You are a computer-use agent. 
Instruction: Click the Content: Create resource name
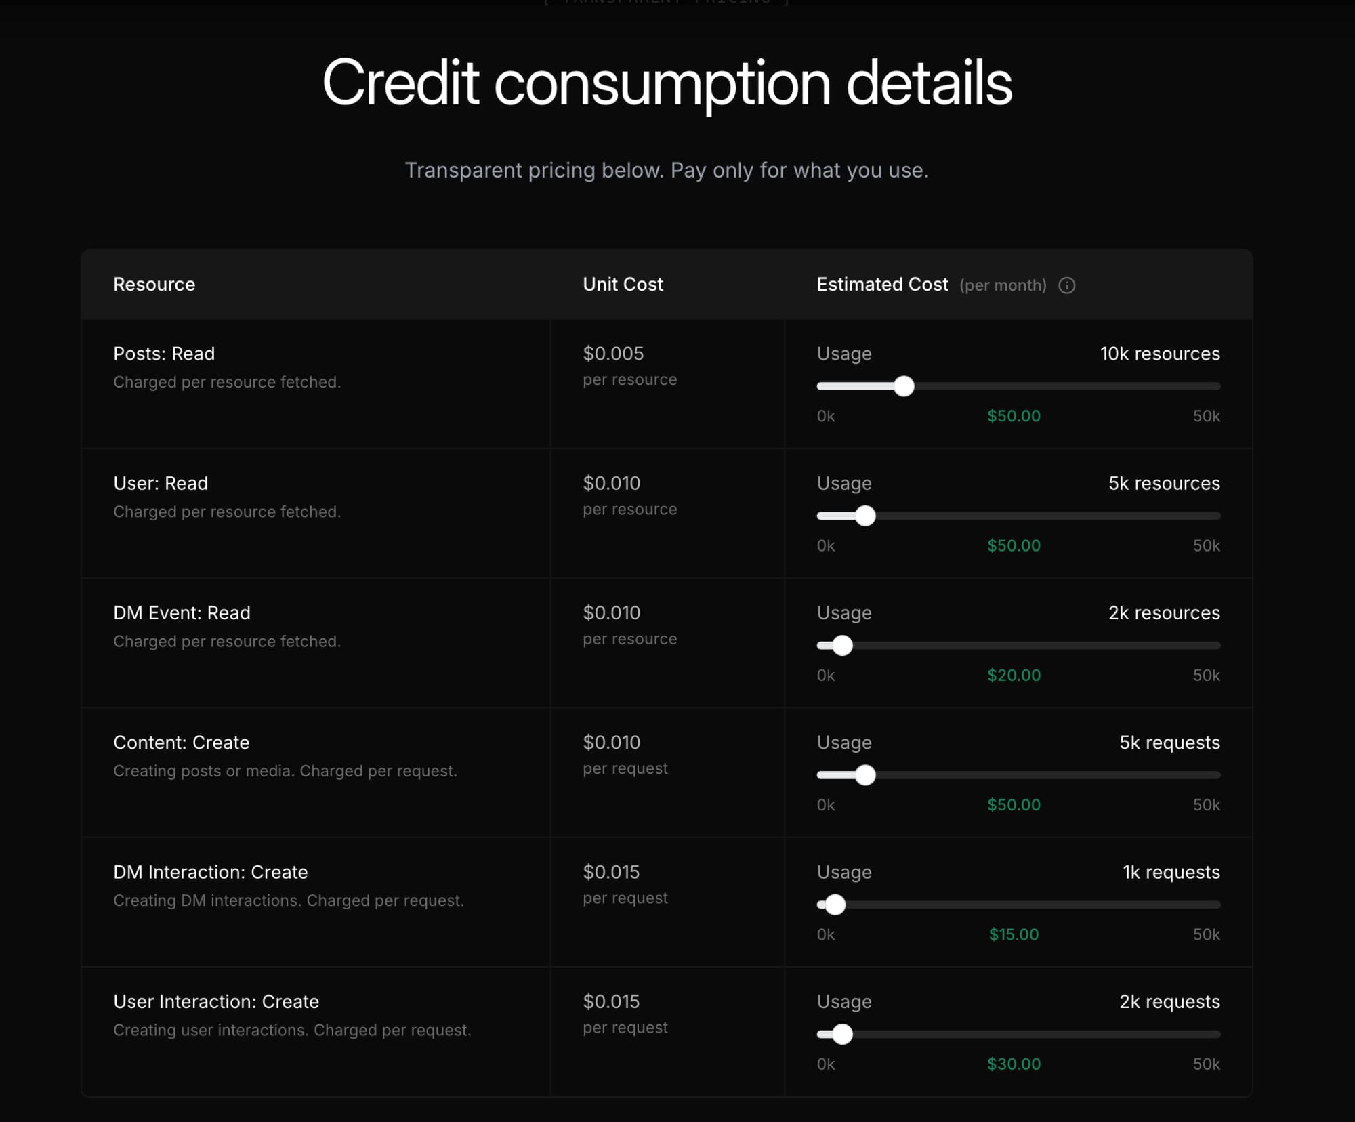(181, 743)
